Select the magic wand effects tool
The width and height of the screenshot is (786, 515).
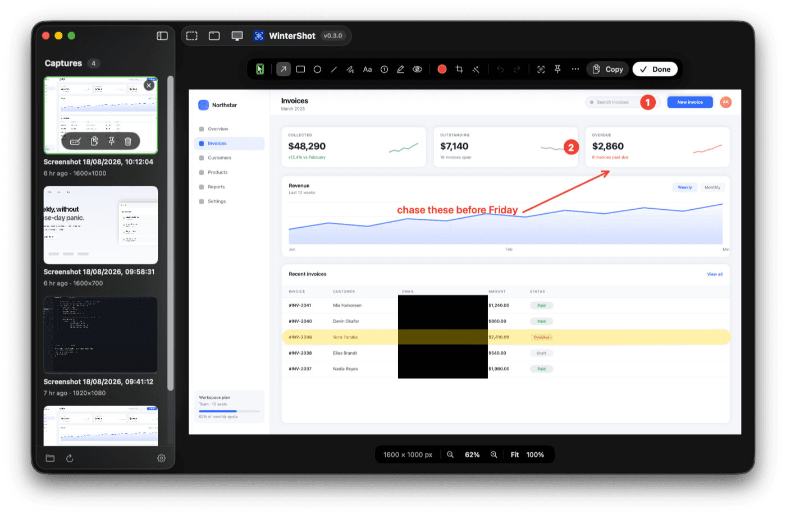(476, 69)
